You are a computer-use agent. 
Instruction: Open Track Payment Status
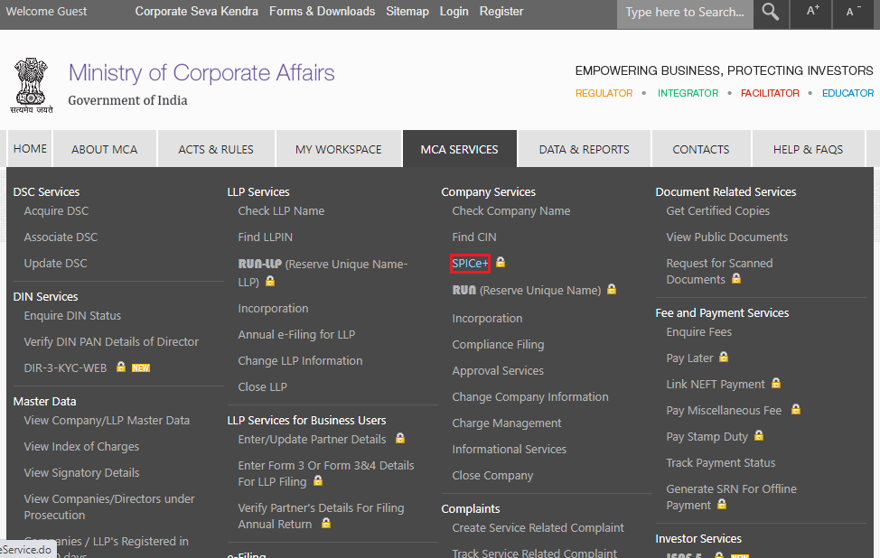721,462
